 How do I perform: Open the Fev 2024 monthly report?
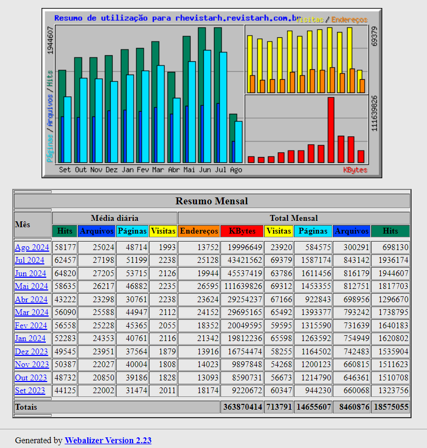point(31,326)
